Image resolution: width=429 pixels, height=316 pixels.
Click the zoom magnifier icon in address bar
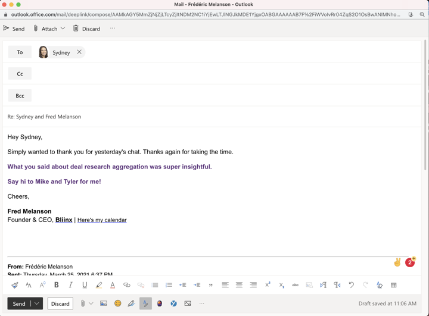point(422,14)
